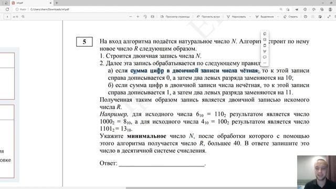The image size is (336, 189).
Task: Click the third icon in selection popup
Action: click(265, 46)
